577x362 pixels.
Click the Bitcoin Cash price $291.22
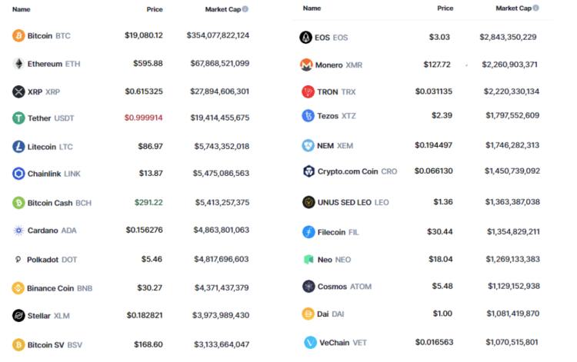click(x=148, y=202)
